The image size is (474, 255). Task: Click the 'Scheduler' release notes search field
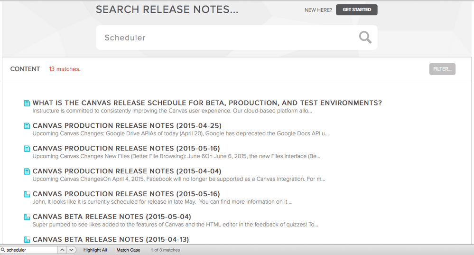click(x=228, y=38)
